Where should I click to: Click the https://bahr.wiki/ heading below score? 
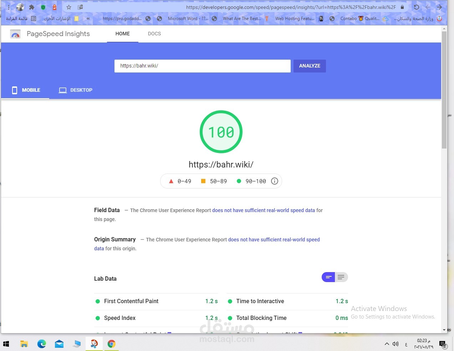pos(221,165)
